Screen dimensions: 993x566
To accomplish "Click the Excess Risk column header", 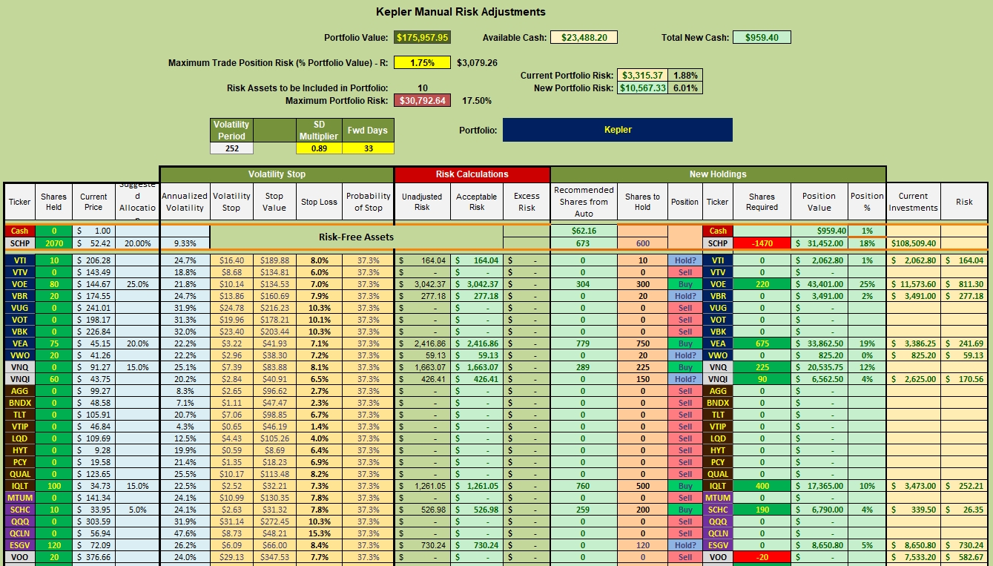I will tap(527, 202).
